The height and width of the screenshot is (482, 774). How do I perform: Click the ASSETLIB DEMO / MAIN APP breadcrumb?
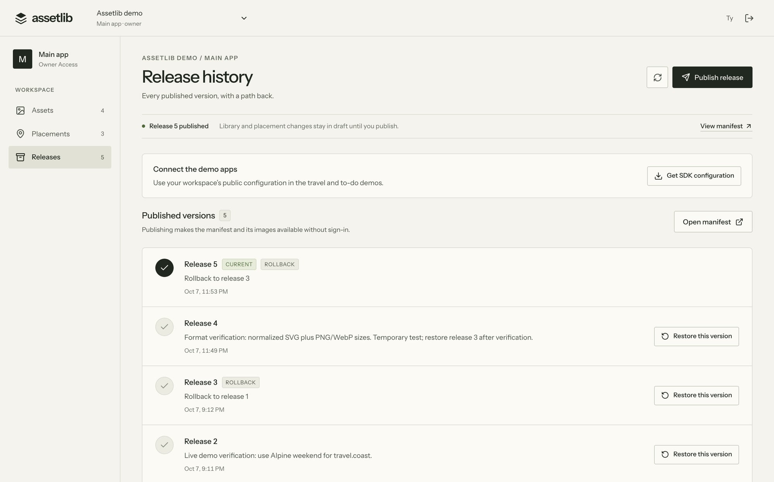pyautogui.click(x=190, y=58)
